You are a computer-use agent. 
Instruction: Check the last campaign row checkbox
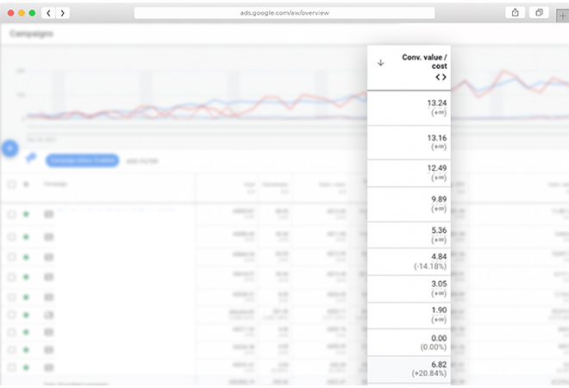[x=11, y=366]
